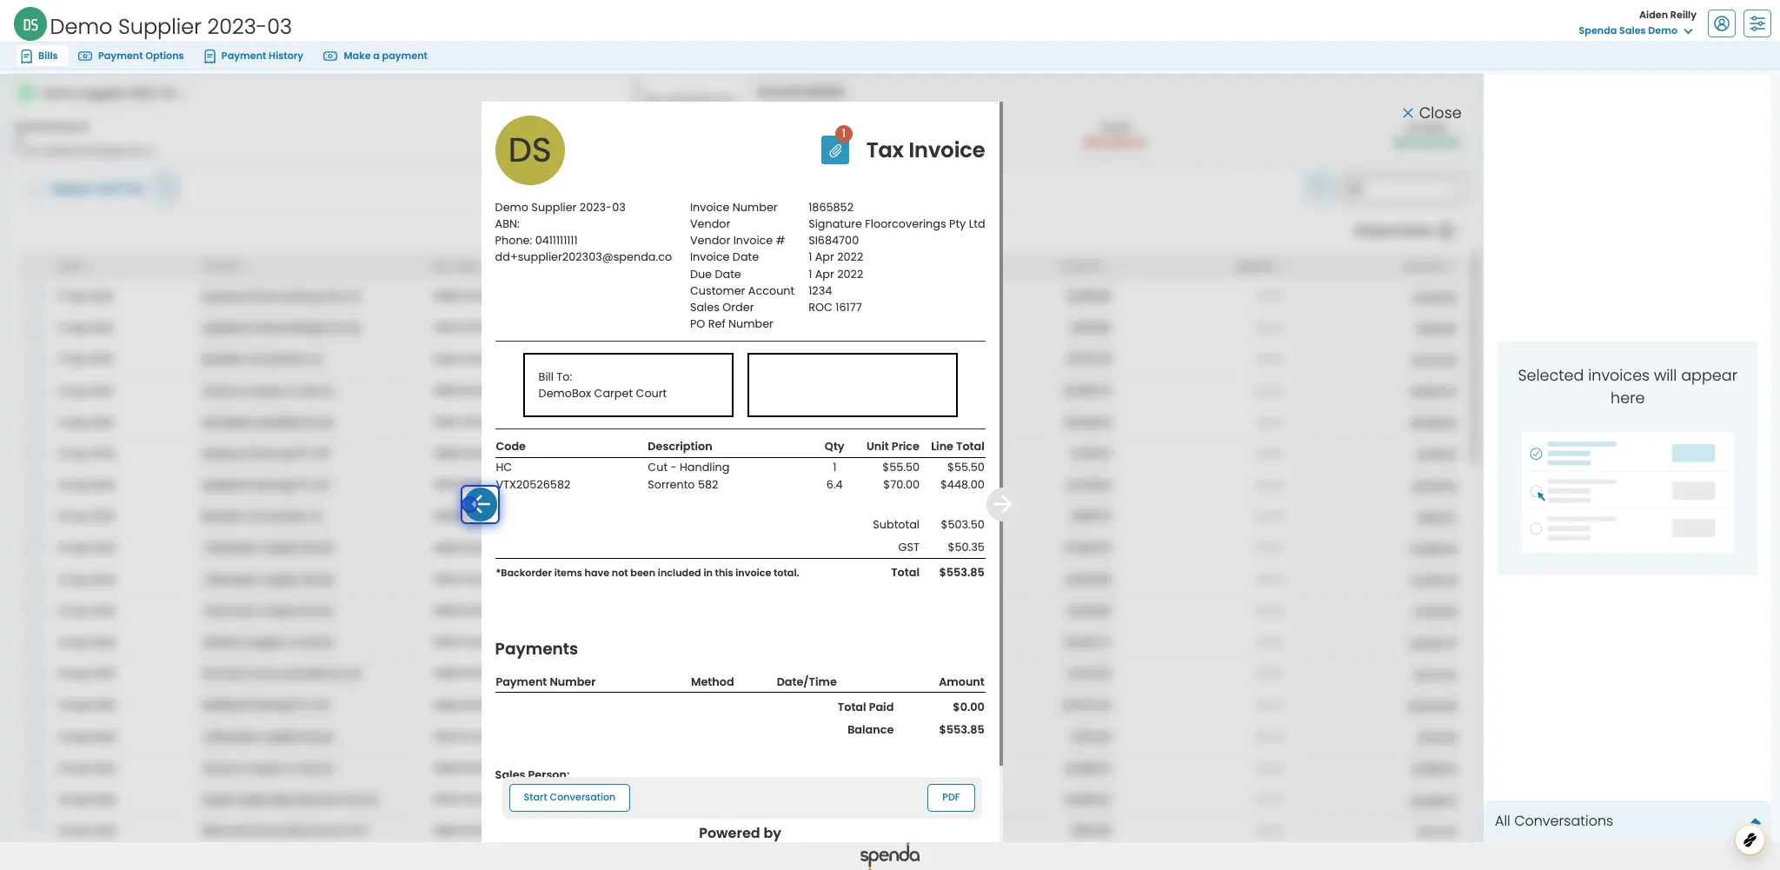Open the user profile icon

[x=1721, y=23]
